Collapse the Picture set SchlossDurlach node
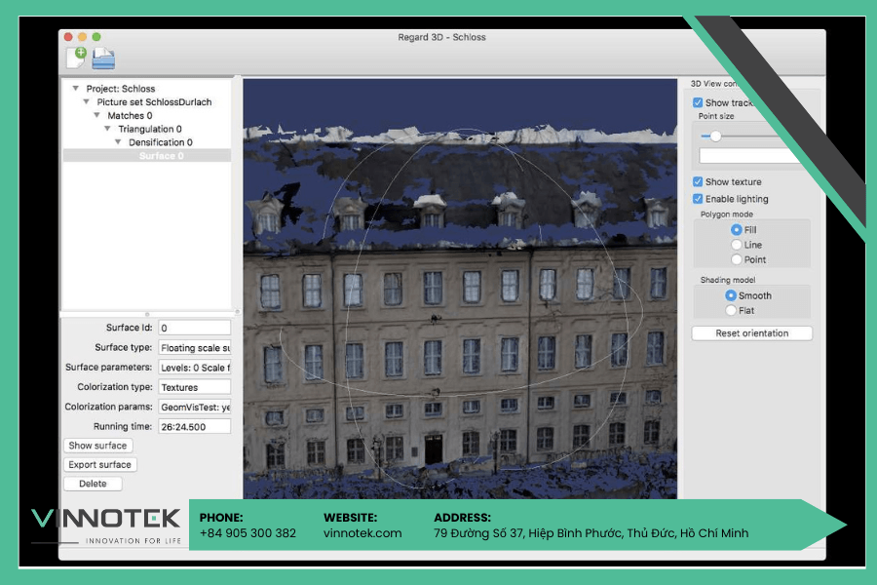The width and height of the screenshot is (877, 585). coord(86,101)
